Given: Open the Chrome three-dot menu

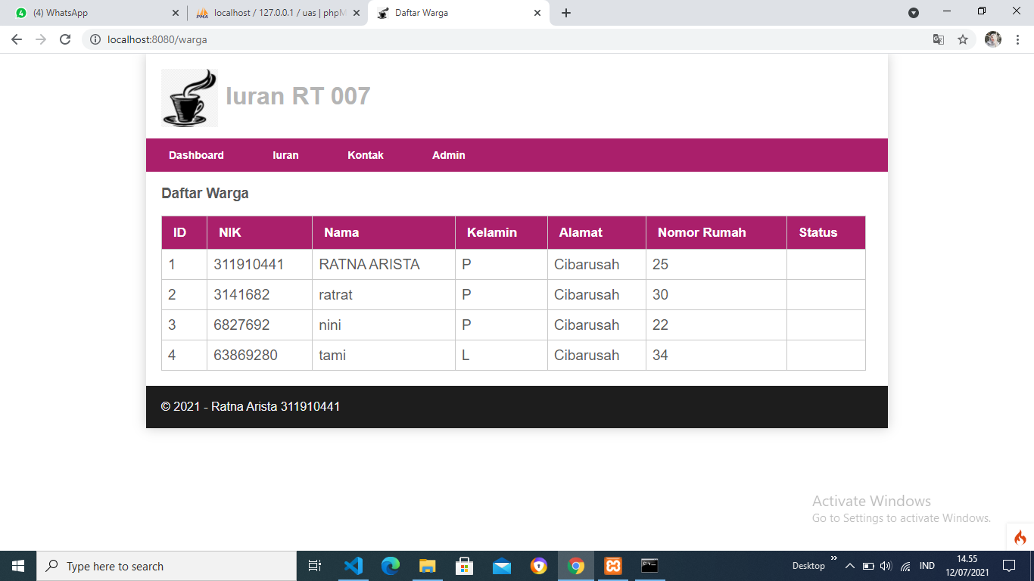Looking at the screenshot, I should pyautogui.click(x=1017, y=39).
